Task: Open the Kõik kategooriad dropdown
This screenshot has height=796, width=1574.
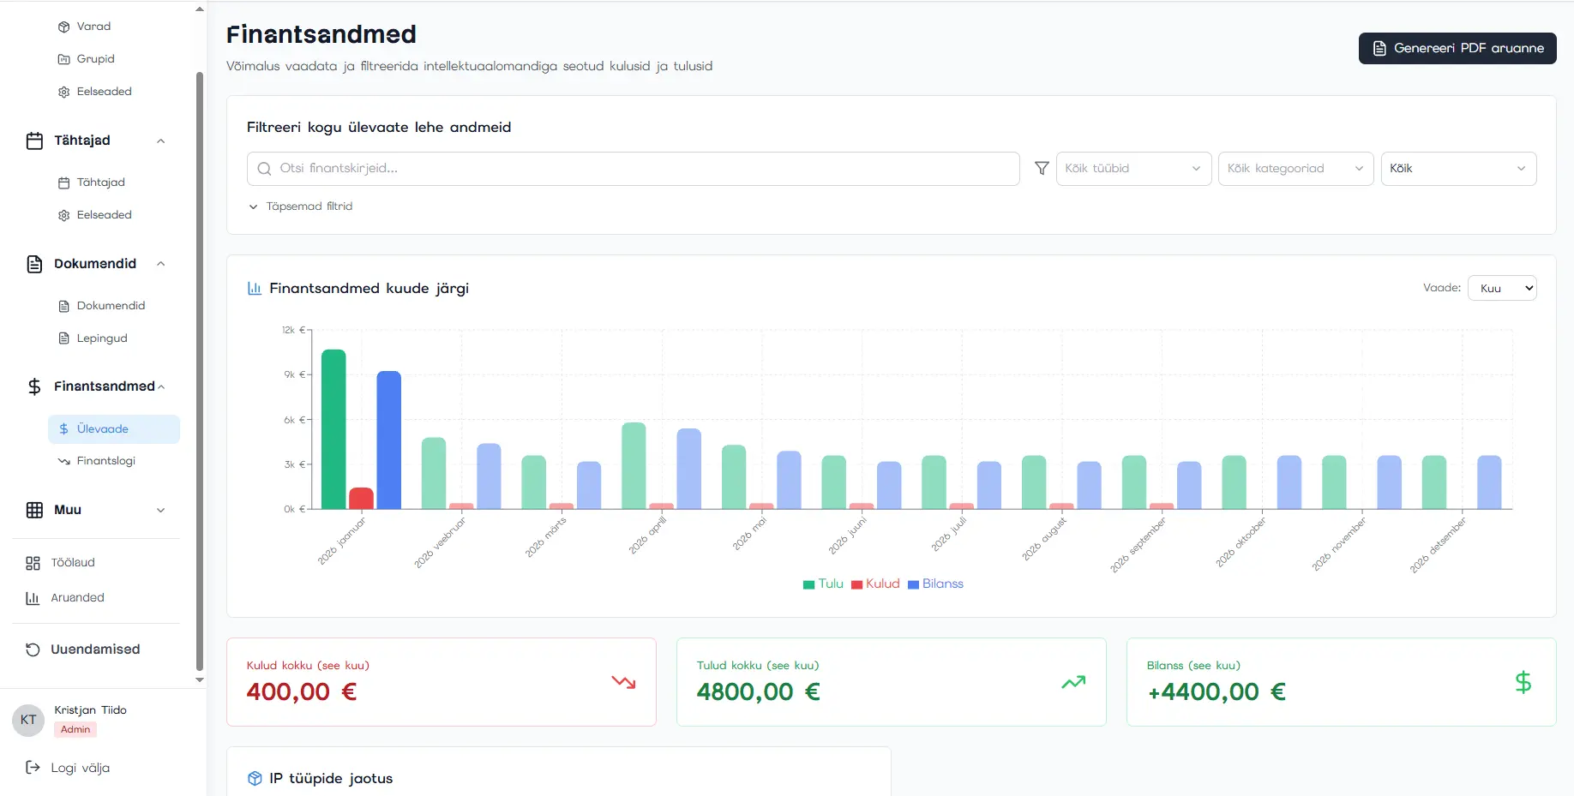Action: pyautogui.click(x=1295, y=169)
